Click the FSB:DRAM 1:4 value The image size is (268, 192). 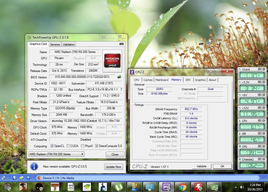tap(191, 114)
